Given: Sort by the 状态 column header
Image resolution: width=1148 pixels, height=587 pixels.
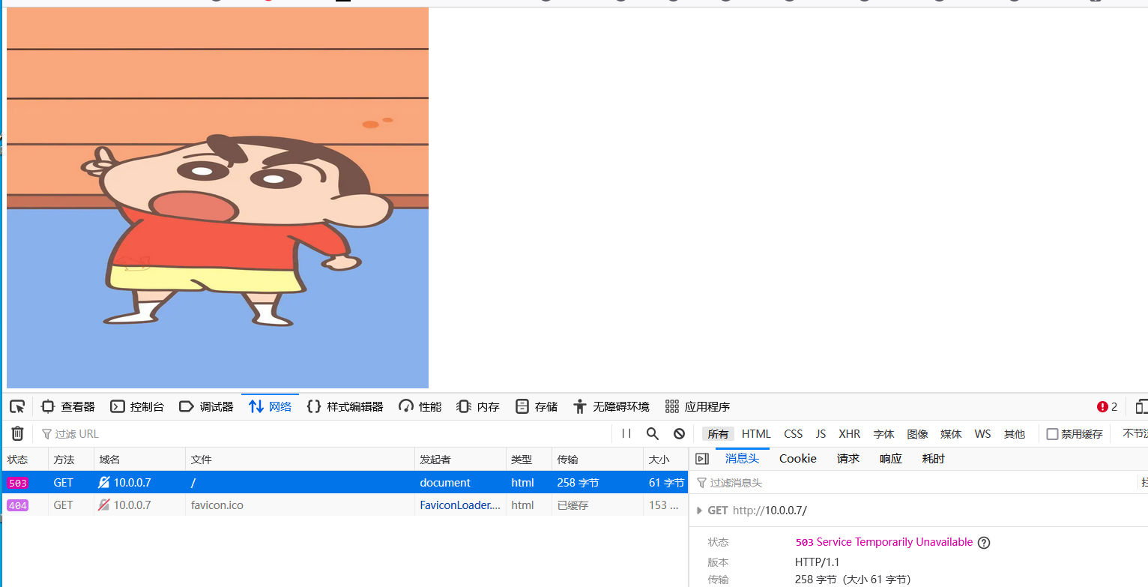Looking at the screenshot, I should 25,460.
